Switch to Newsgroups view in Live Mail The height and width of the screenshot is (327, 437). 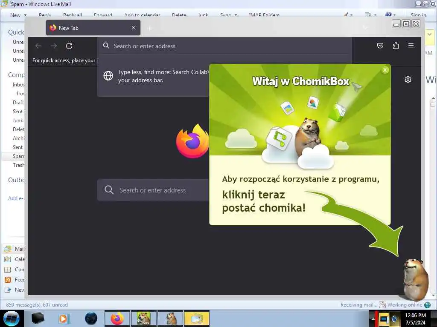pyautogui.click(x=15, y=290)
